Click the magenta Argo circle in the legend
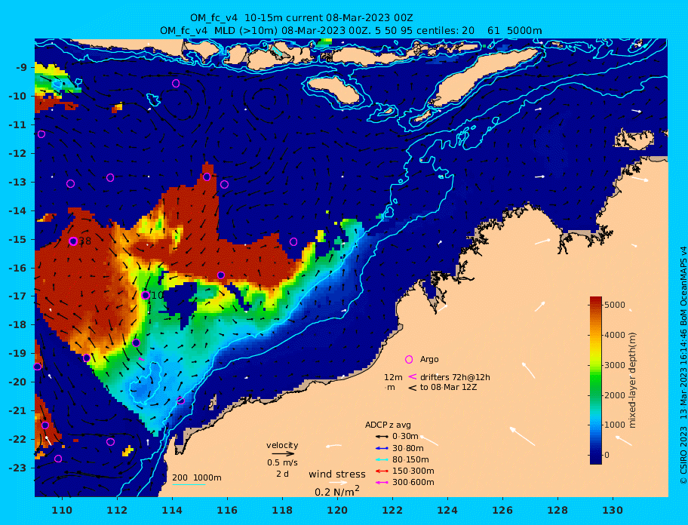The width and height of the screenshot is (688, 525). pyautogui.click(x=409, y=359)
